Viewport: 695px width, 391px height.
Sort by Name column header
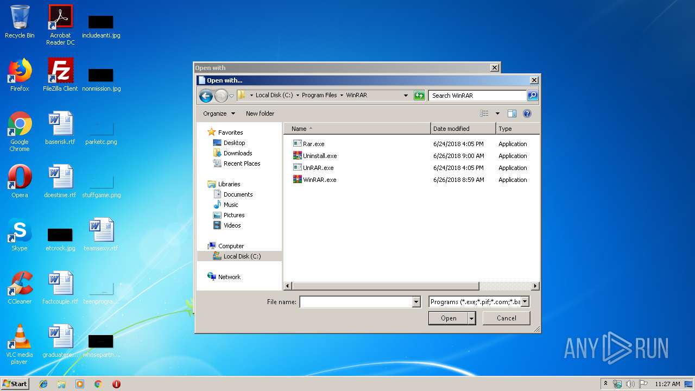[x=357, y=129]
